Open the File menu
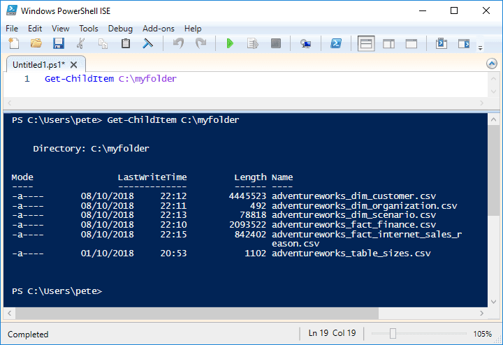 point(12,29)
